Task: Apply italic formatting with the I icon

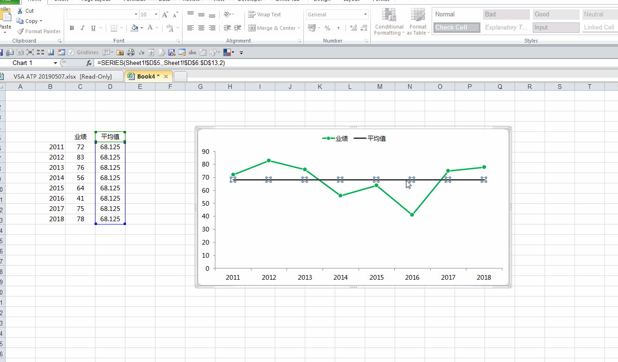Action: click(x=83, y=28)
